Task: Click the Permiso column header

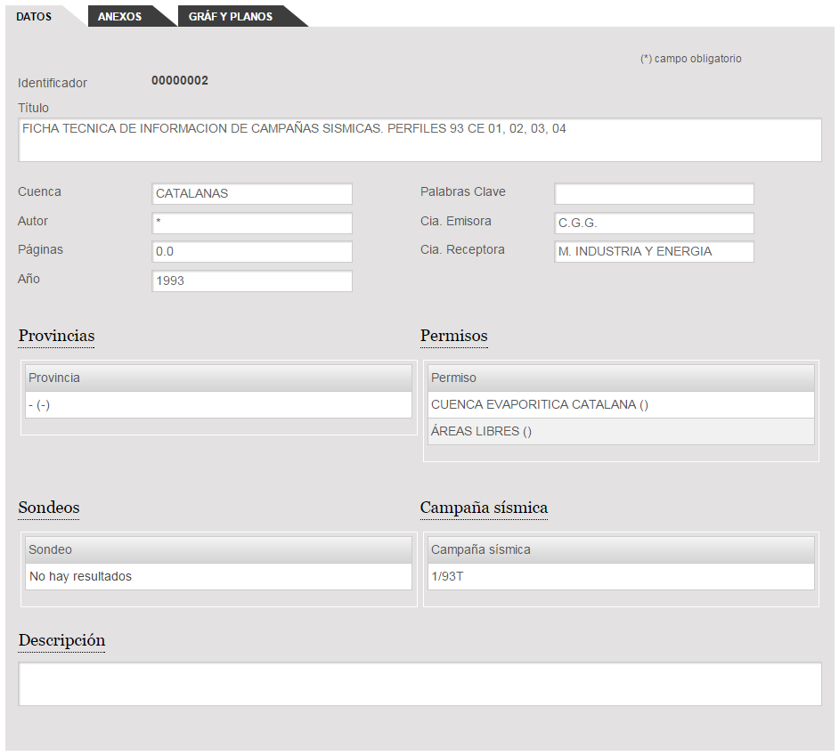Action: [x=621, y=378]
